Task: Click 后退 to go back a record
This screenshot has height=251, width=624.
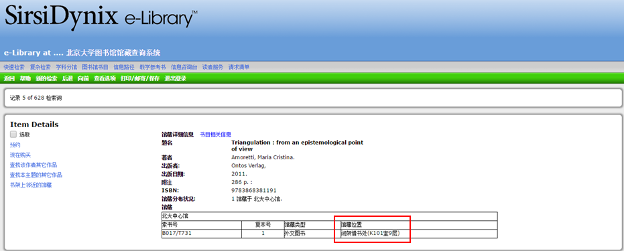Action: coord(67,78)
